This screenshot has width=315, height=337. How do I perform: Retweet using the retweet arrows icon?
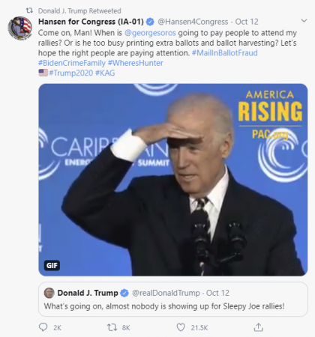112,327
